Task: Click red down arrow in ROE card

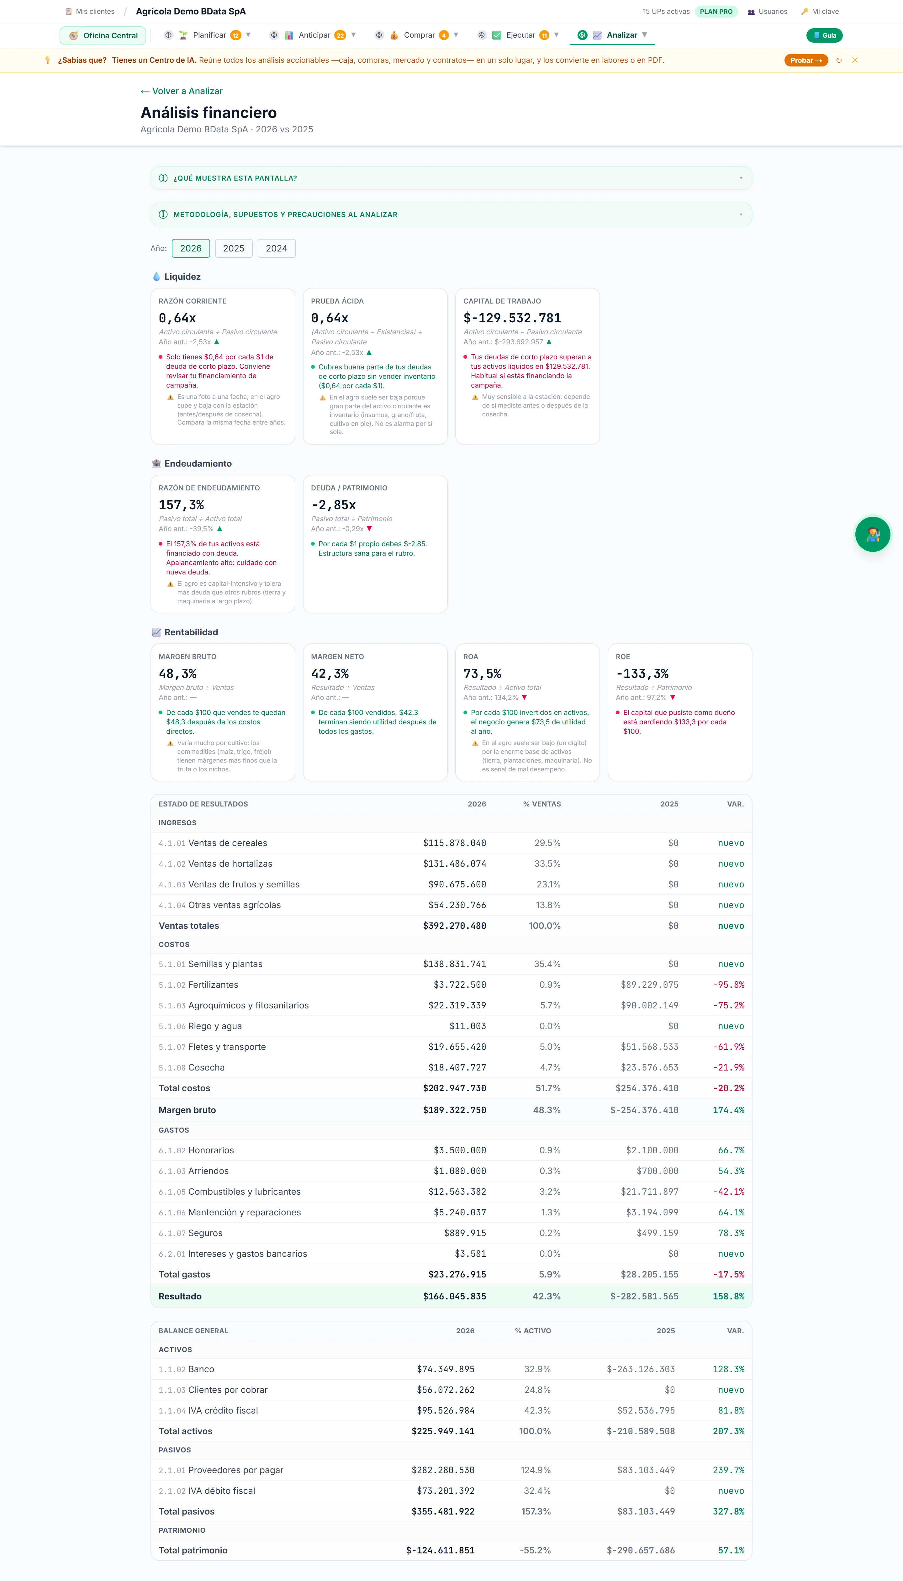Action: [673, 698]
